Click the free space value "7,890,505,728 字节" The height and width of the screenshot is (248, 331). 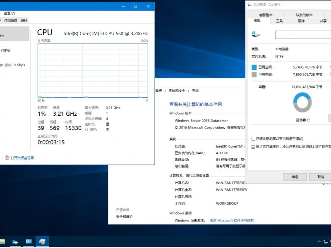tap(307, 75)
